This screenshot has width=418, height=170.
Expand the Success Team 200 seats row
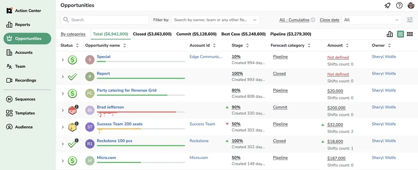click(63, 127)
